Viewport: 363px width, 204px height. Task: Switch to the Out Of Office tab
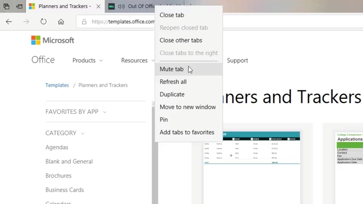(x=141, y=6)
